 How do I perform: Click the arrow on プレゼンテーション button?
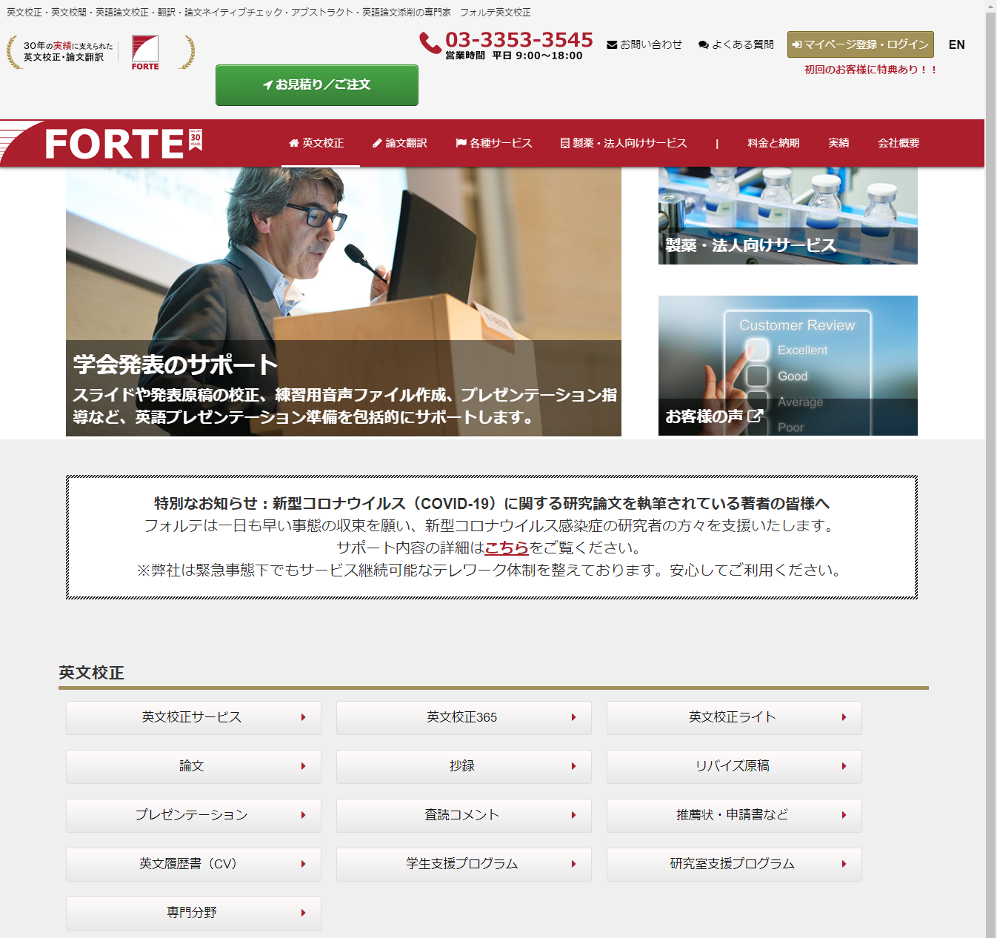(x=304, y=815)
